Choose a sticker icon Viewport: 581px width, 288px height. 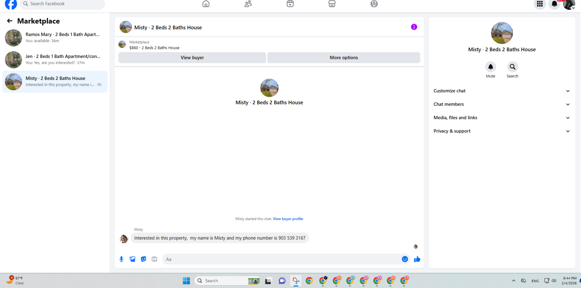tap(143, 259)
